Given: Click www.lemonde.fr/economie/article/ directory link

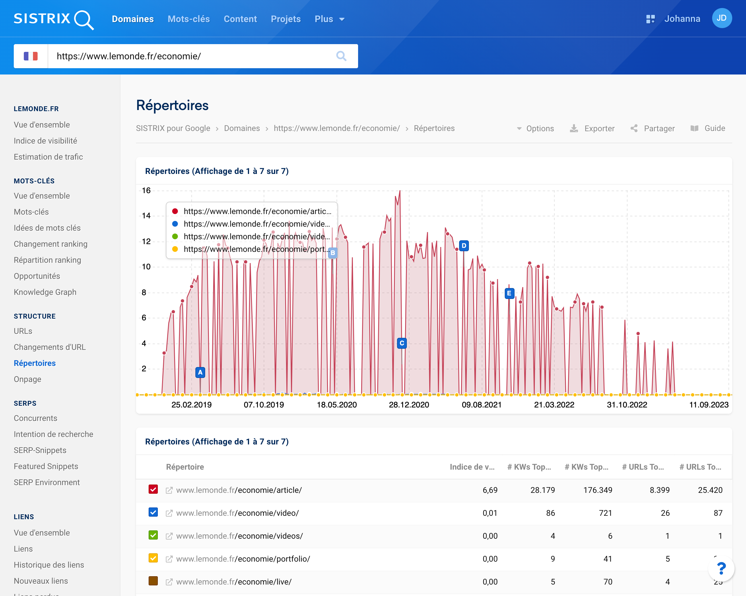Looking at the screenshot, I should click(x=239, y=490).
